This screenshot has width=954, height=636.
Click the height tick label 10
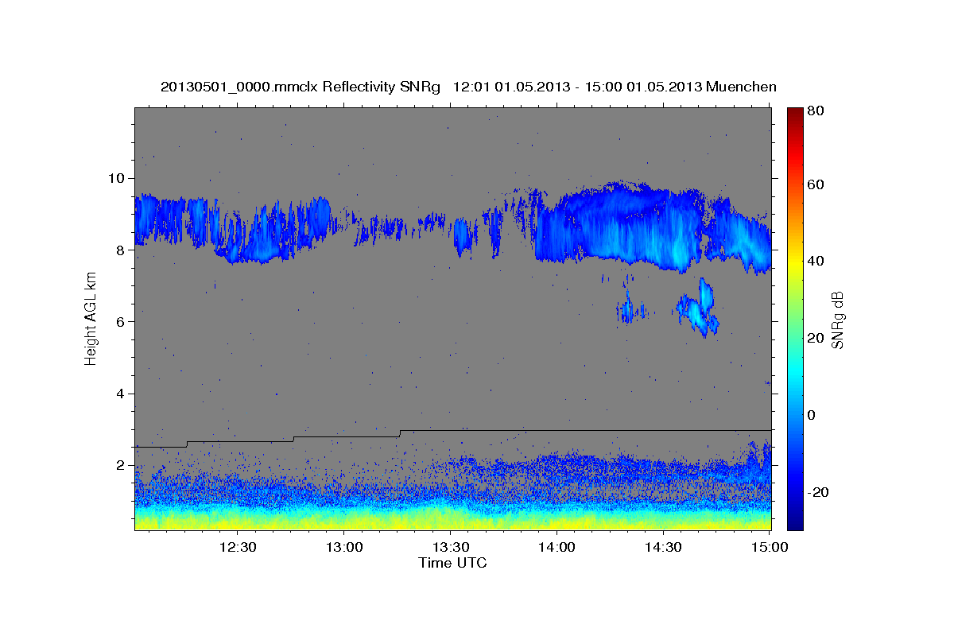tap(118, 177)
